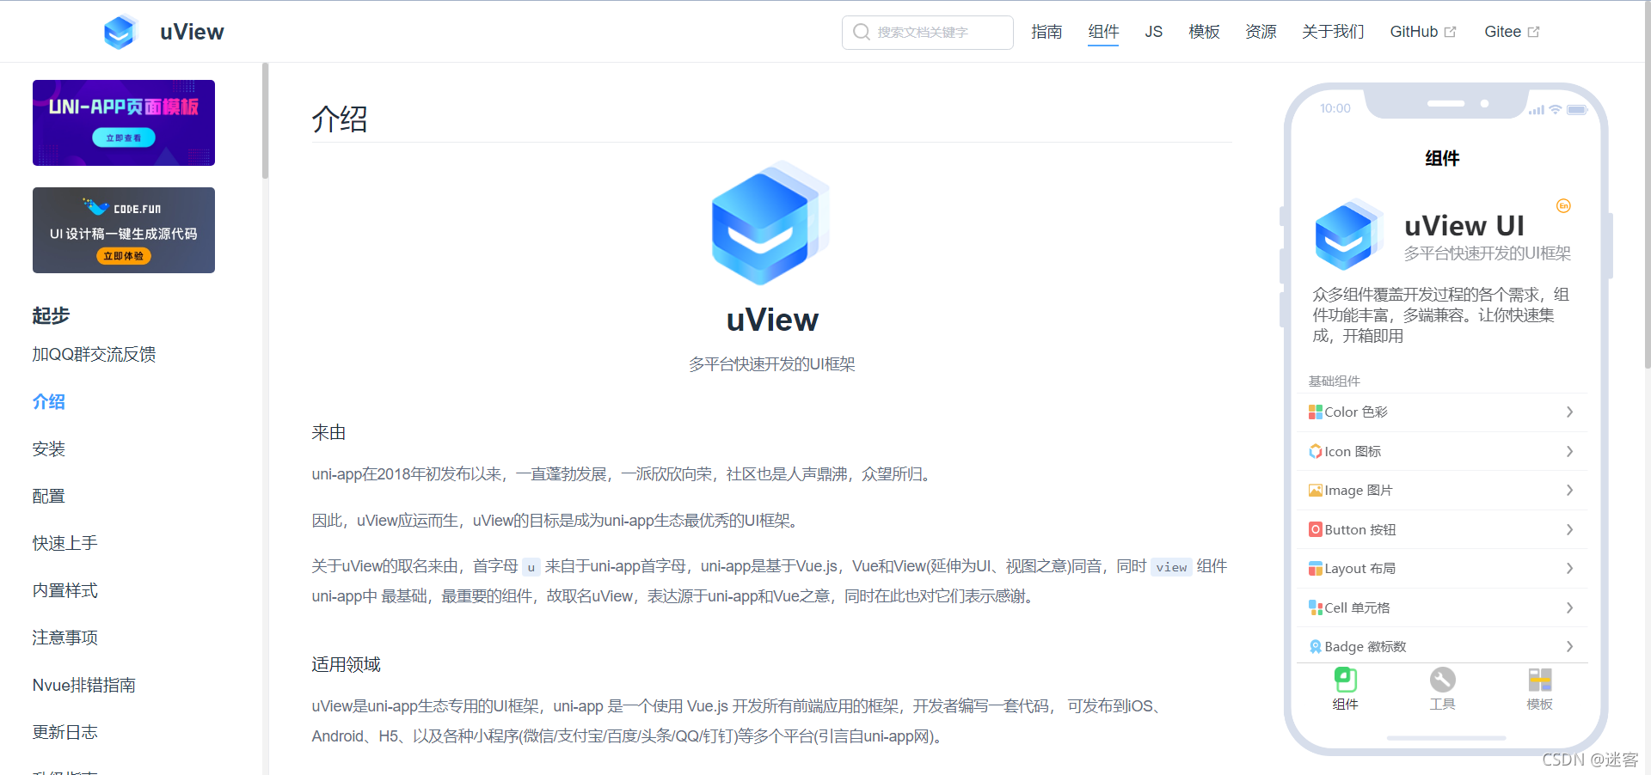Tap the 工具 wrench tab icon
The image size is (1651, 775).
1443,680
